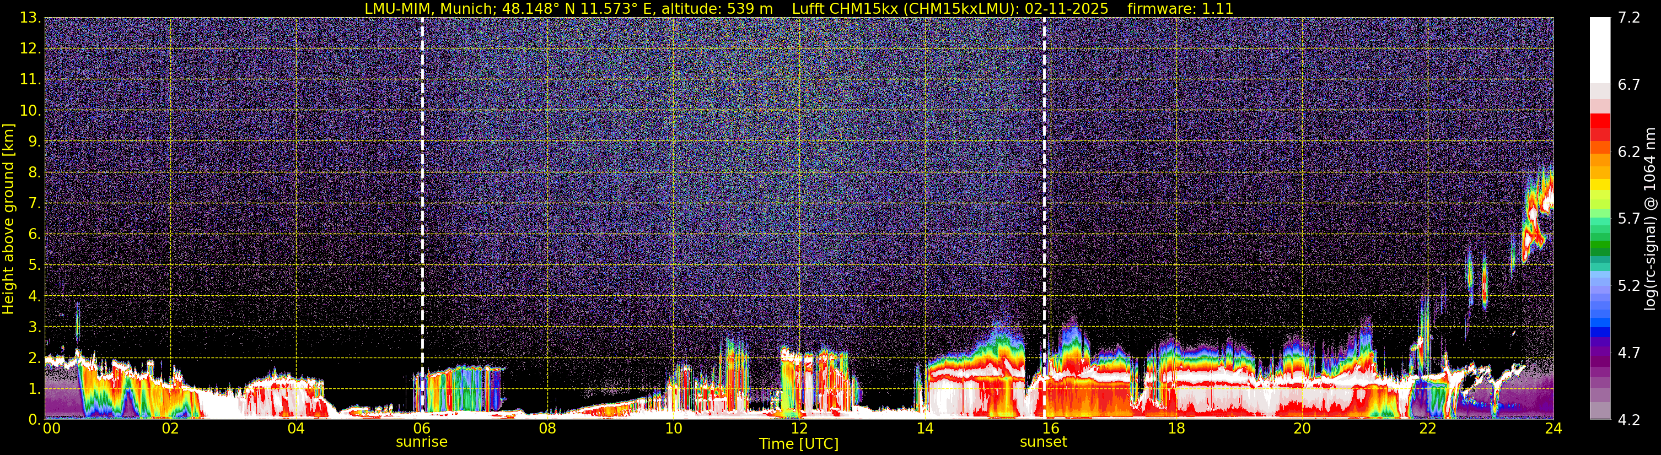This screenshot has width=1661, height=455.
Task: Click the 08 hour tick label
Action: (x=547, y=429)
